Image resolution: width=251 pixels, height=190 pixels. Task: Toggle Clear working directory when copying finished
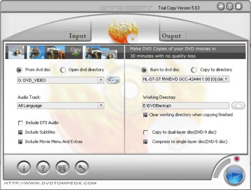point(145,115)
